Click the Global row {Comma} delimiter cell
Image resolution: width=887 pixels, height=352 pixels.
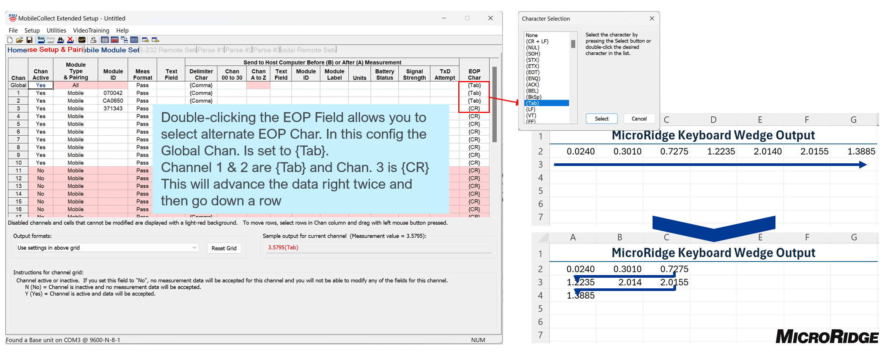point(201,85)
